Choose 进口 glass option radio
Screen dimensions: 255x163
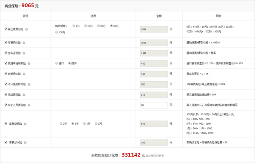point(57,63)
